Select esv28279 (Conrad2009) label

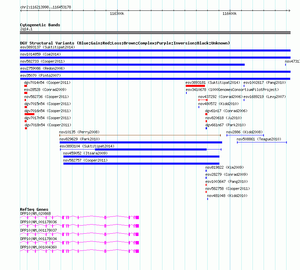click(227, 174)
